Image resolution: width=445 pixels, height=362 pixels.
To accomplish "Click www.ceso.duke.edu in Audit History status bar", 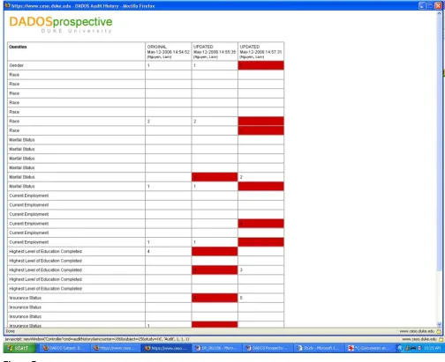I will pyautogui.click(x=417, y=331).
